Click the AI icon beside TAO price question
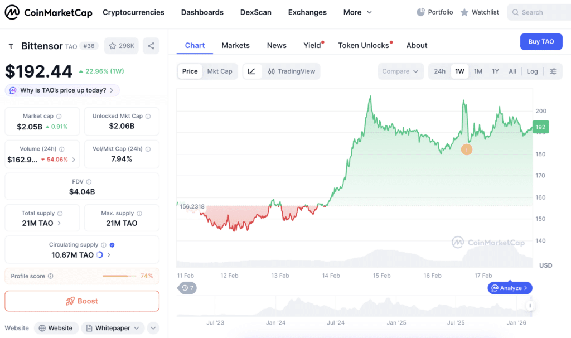This screenshot has height=338, width=571. [13, 90]
